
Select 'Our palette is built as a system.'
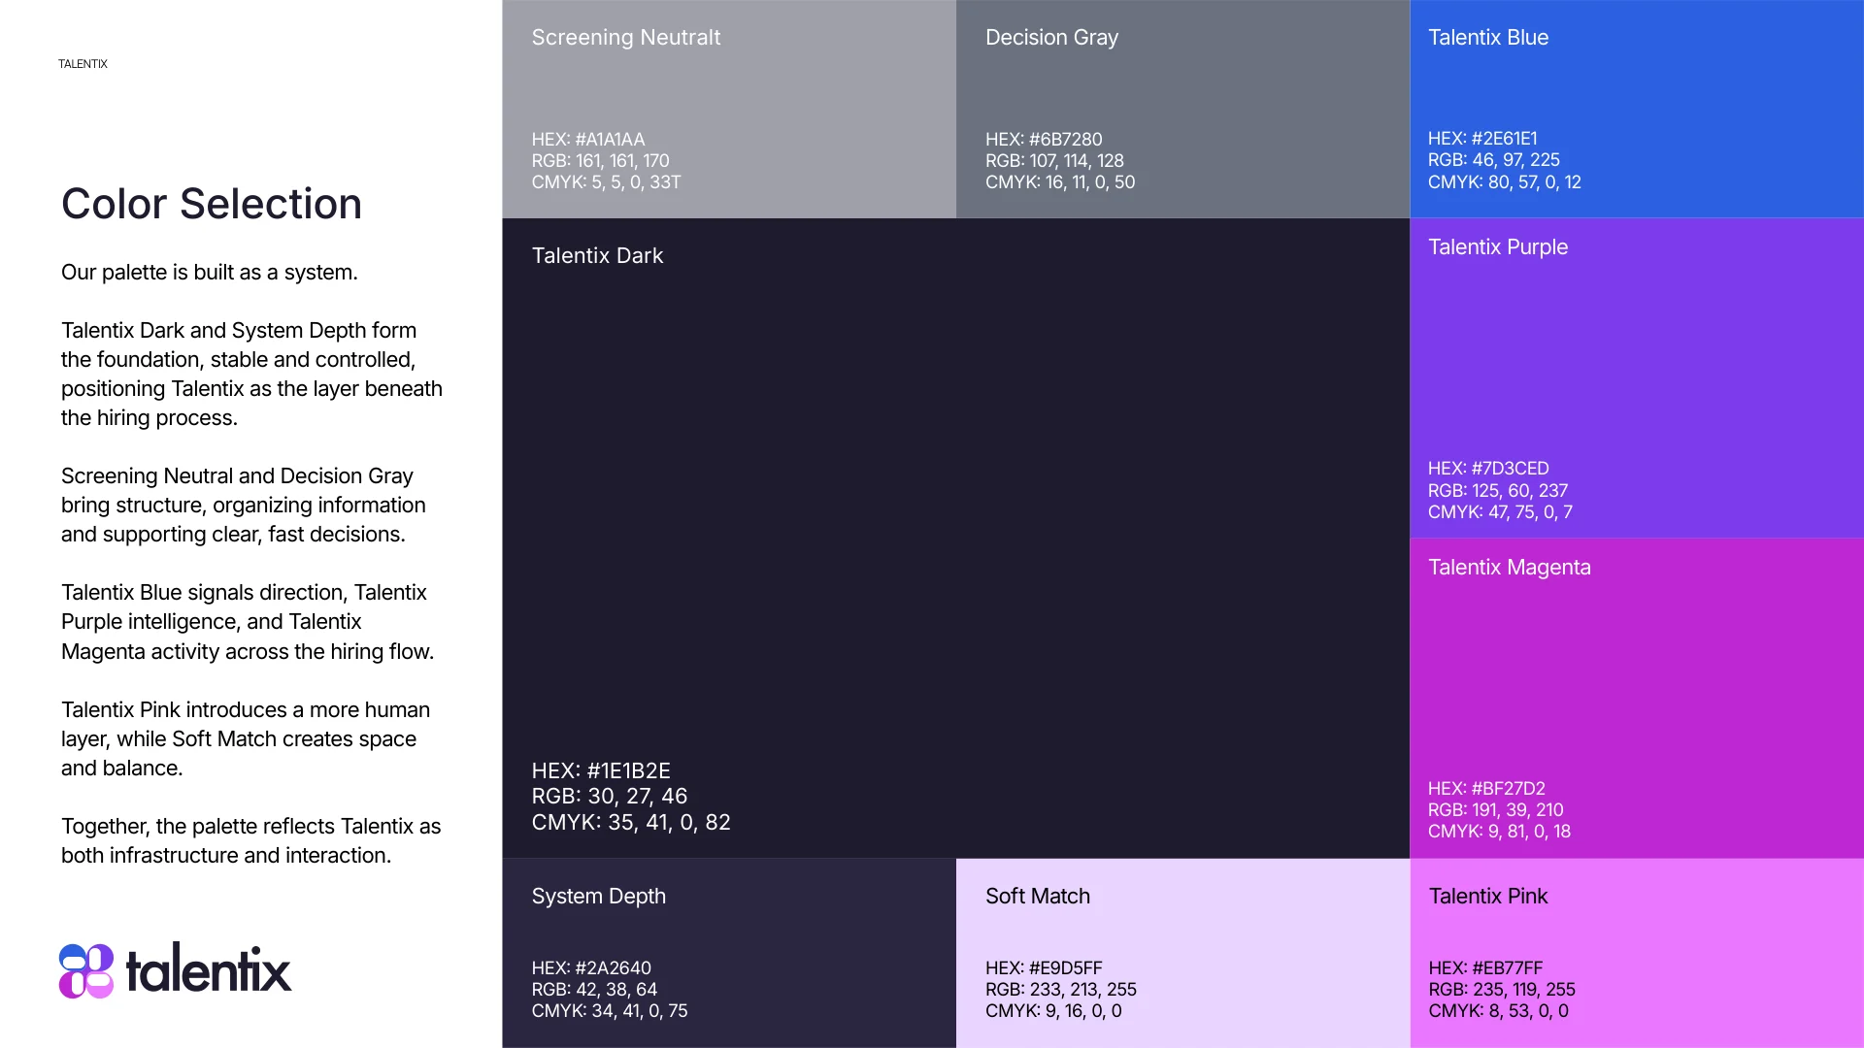tap(210, 273)
